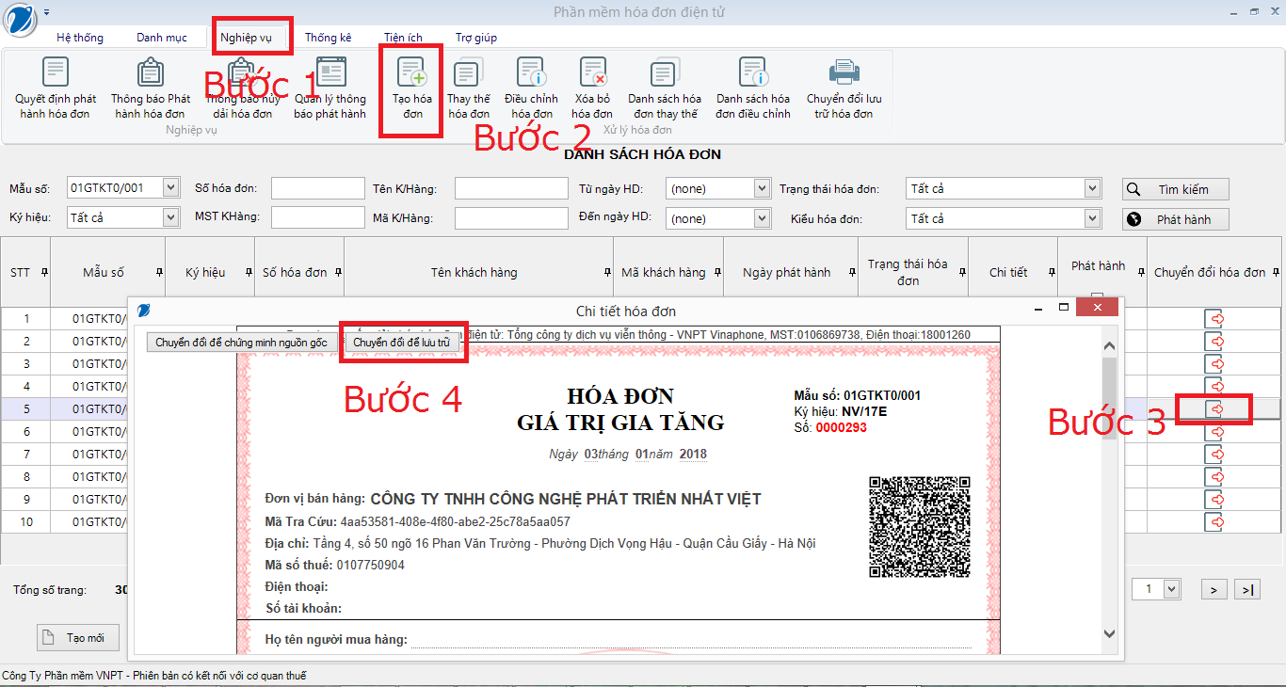Image resolution: width=1286 pixels, height=687 pixels.
Task: Click the invoice QR code
Action: pos(919,526)
